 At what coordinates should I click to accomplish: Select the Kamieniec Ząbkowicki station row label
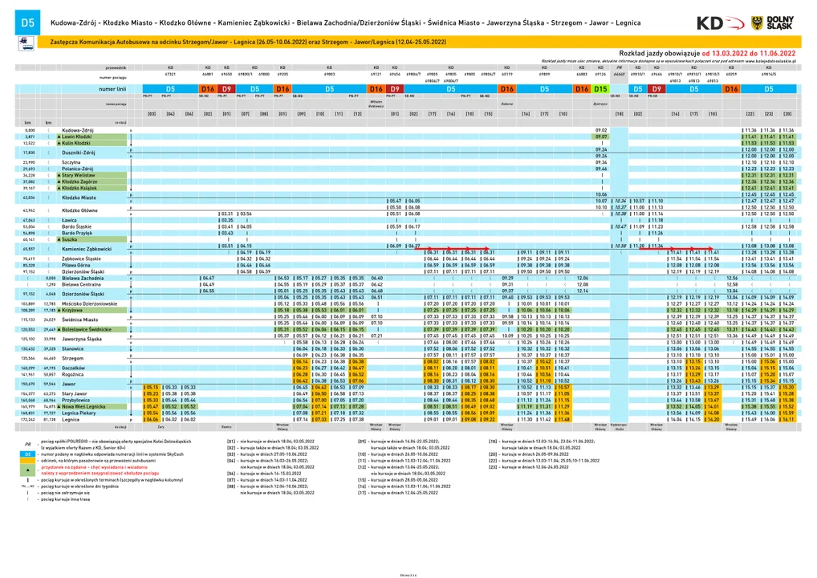87,249
